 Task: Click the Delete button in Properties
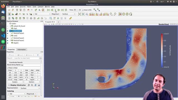click(x=29, y=55)
